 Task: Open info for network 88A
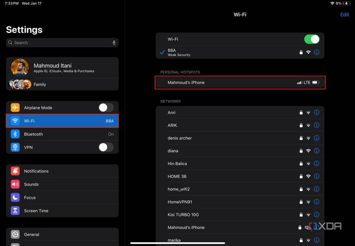point(317,52)
